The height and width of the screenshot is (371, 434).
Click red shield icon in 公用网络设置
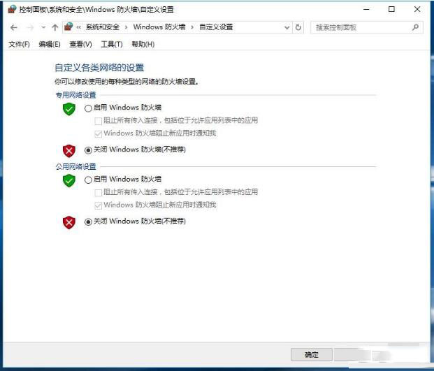[x=69, y=223]
